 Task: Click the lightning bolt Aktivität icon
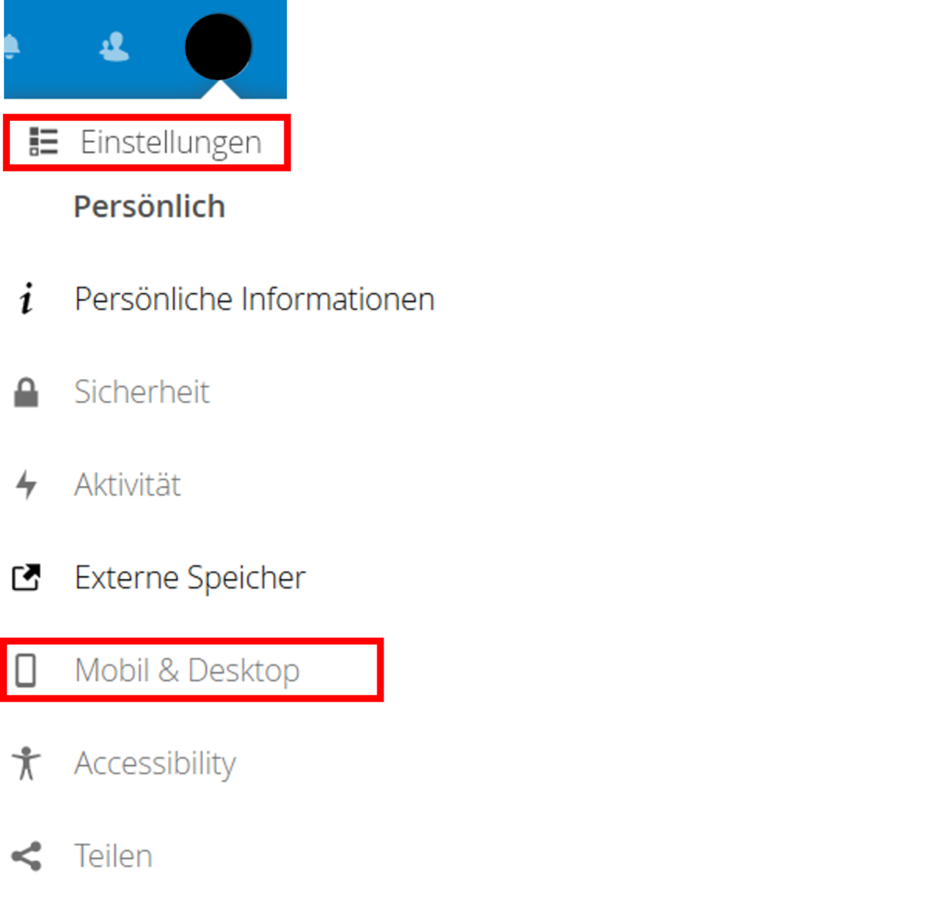click(26, 485)
